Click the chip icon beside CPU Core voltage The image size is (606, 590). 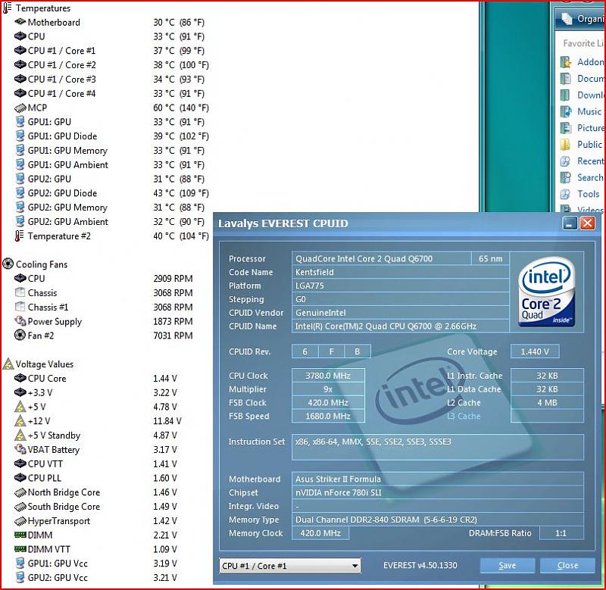[20, 378]
